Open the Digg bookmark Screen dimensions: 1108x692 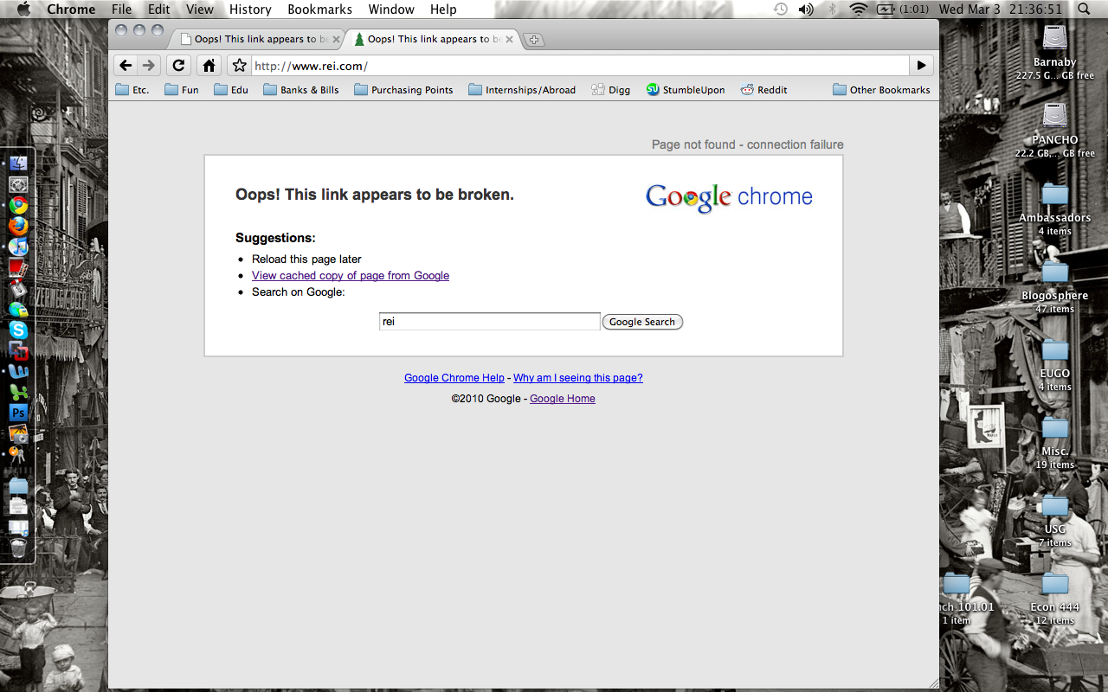[611, 90]
